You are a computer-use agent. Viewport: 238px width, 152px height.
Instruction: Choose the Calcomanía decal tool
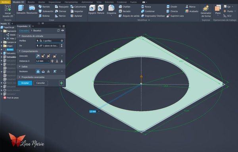[78, 7]
